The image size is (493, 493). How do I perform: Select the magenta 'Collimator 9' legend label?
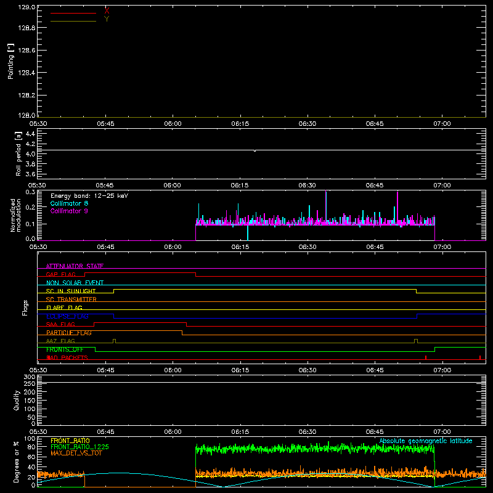69,211
